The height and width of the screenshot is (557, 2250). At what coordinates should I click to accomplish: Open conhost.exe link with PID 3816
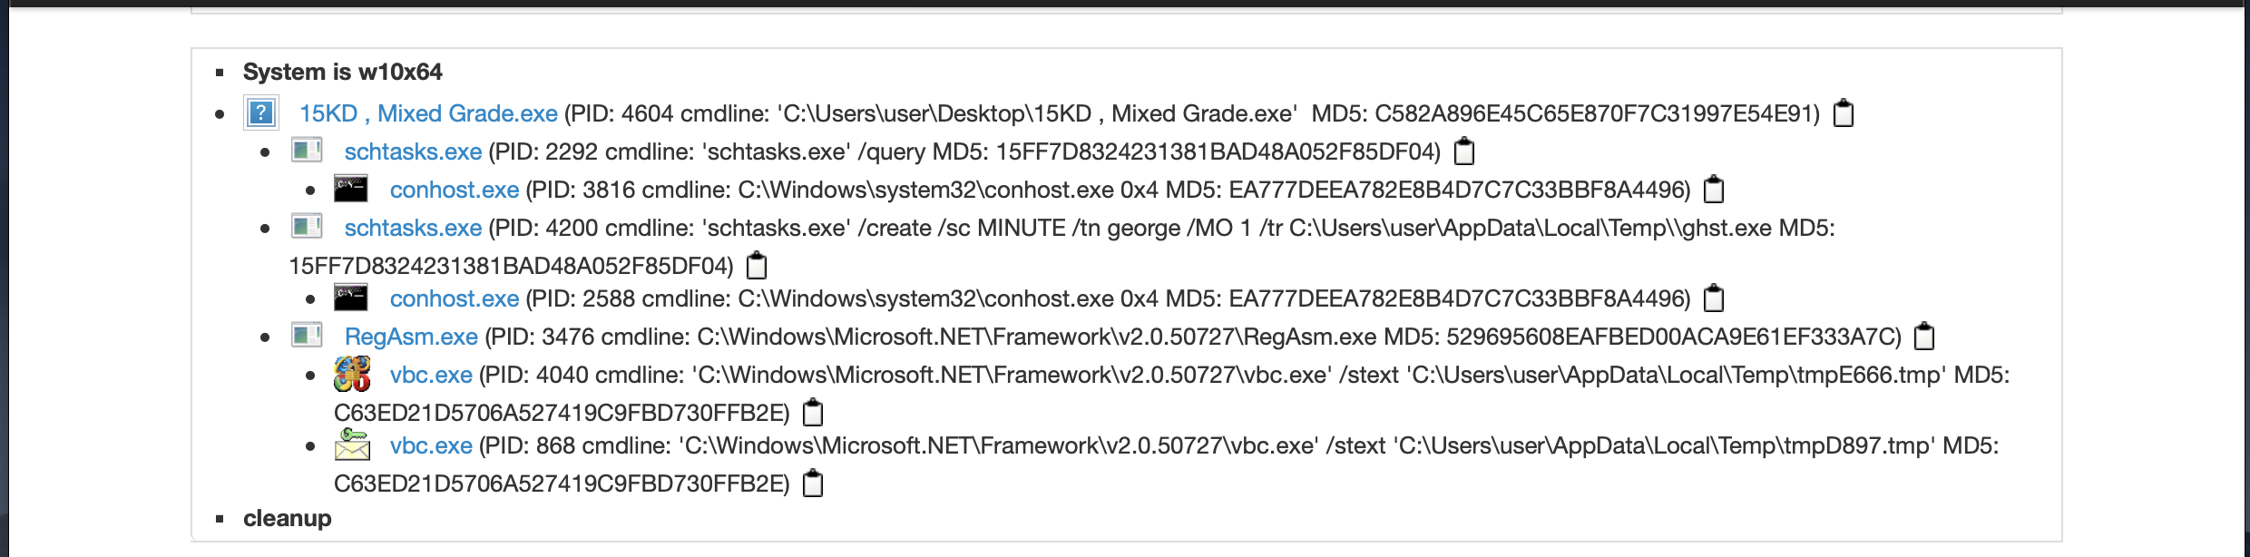(454, 190)
